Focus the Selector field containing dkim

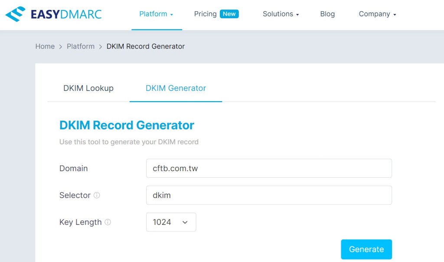click(x=269, y=195)
